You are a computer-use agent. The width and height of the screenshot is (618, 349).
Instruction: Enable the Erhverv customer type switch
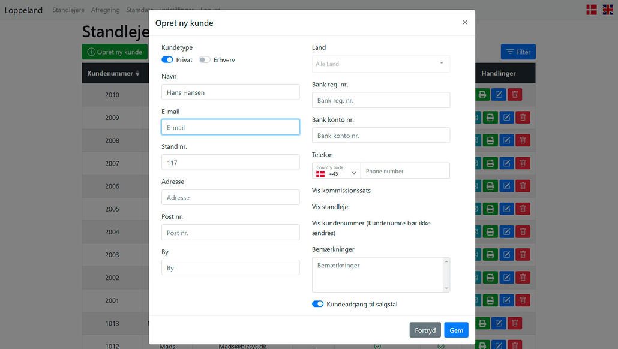click(205, 60)
